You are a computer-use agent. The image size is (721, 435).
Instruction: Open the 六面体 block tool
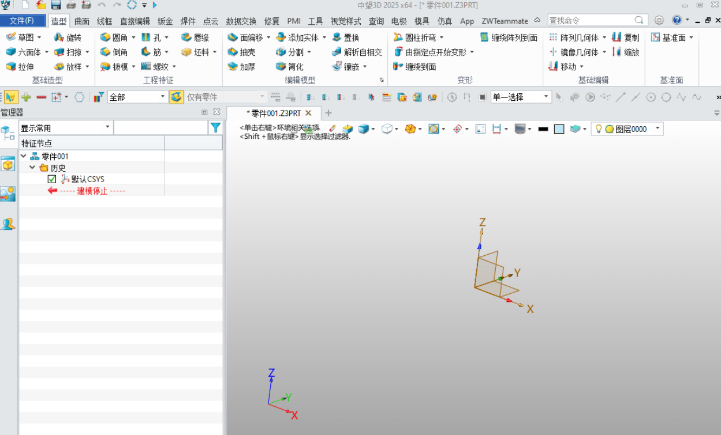[x=23, y=52]
